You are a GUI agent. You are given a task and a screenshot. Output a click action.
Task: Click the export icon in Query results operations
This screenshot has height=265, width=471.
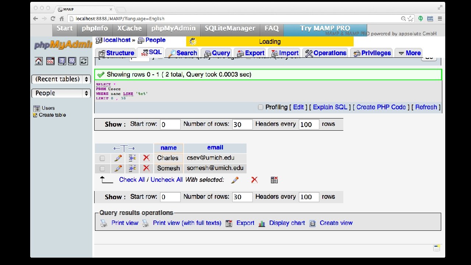point(229,223)
